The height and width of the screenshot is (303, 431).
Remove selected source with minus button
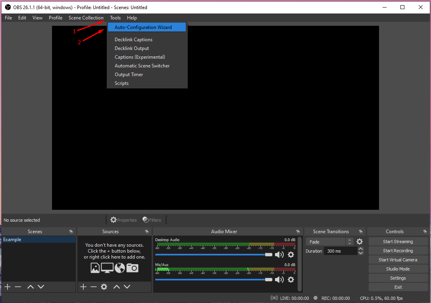(x=93, y=287)
